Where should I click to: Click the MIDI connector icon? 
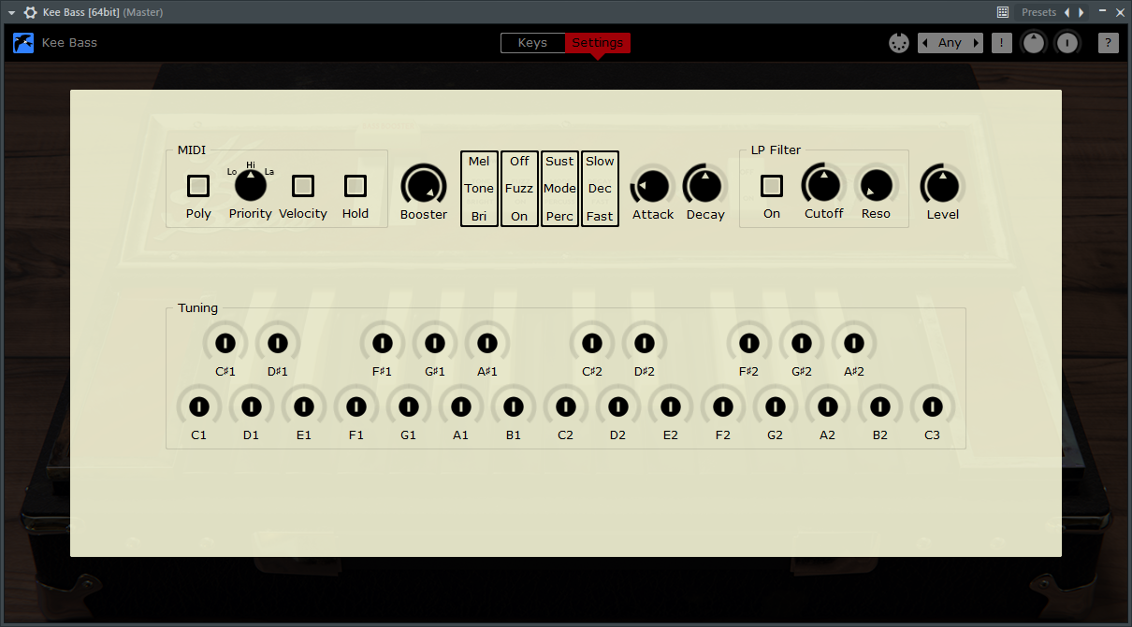click(899, 43)
